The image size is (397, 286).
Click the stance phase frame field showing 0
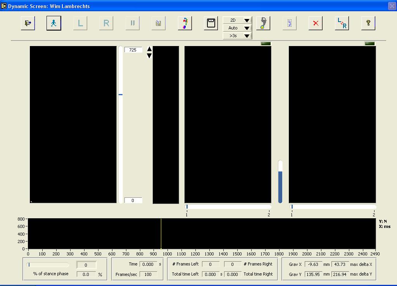coord(86,265)
